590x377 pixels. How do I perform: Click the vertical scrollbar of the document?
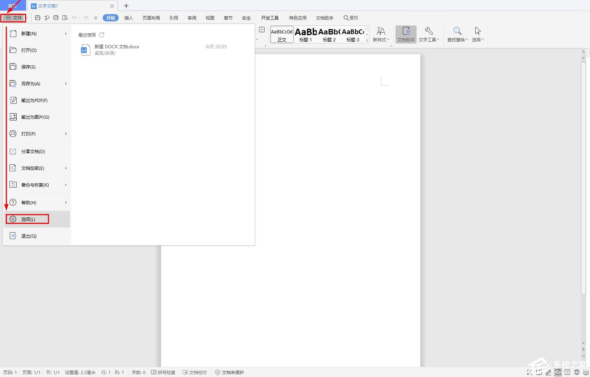(583, 178)
